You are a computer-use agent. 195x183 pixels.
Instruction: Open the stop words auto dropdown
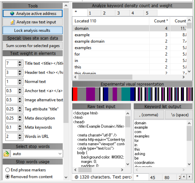60,154
